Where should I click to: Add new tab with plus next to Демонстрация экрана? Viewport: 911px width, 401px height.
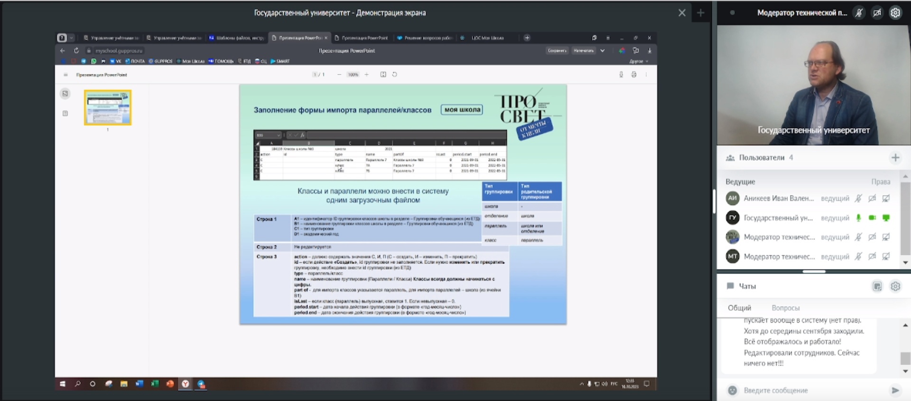[x=701, y=13]
